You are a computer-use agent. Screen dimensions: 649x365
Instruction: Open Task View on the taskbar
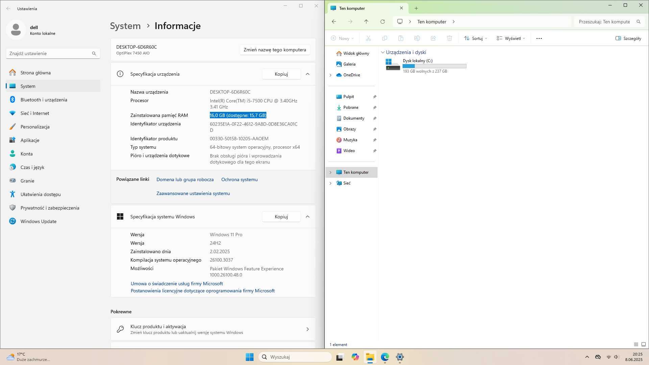click(x=340, y=357)
